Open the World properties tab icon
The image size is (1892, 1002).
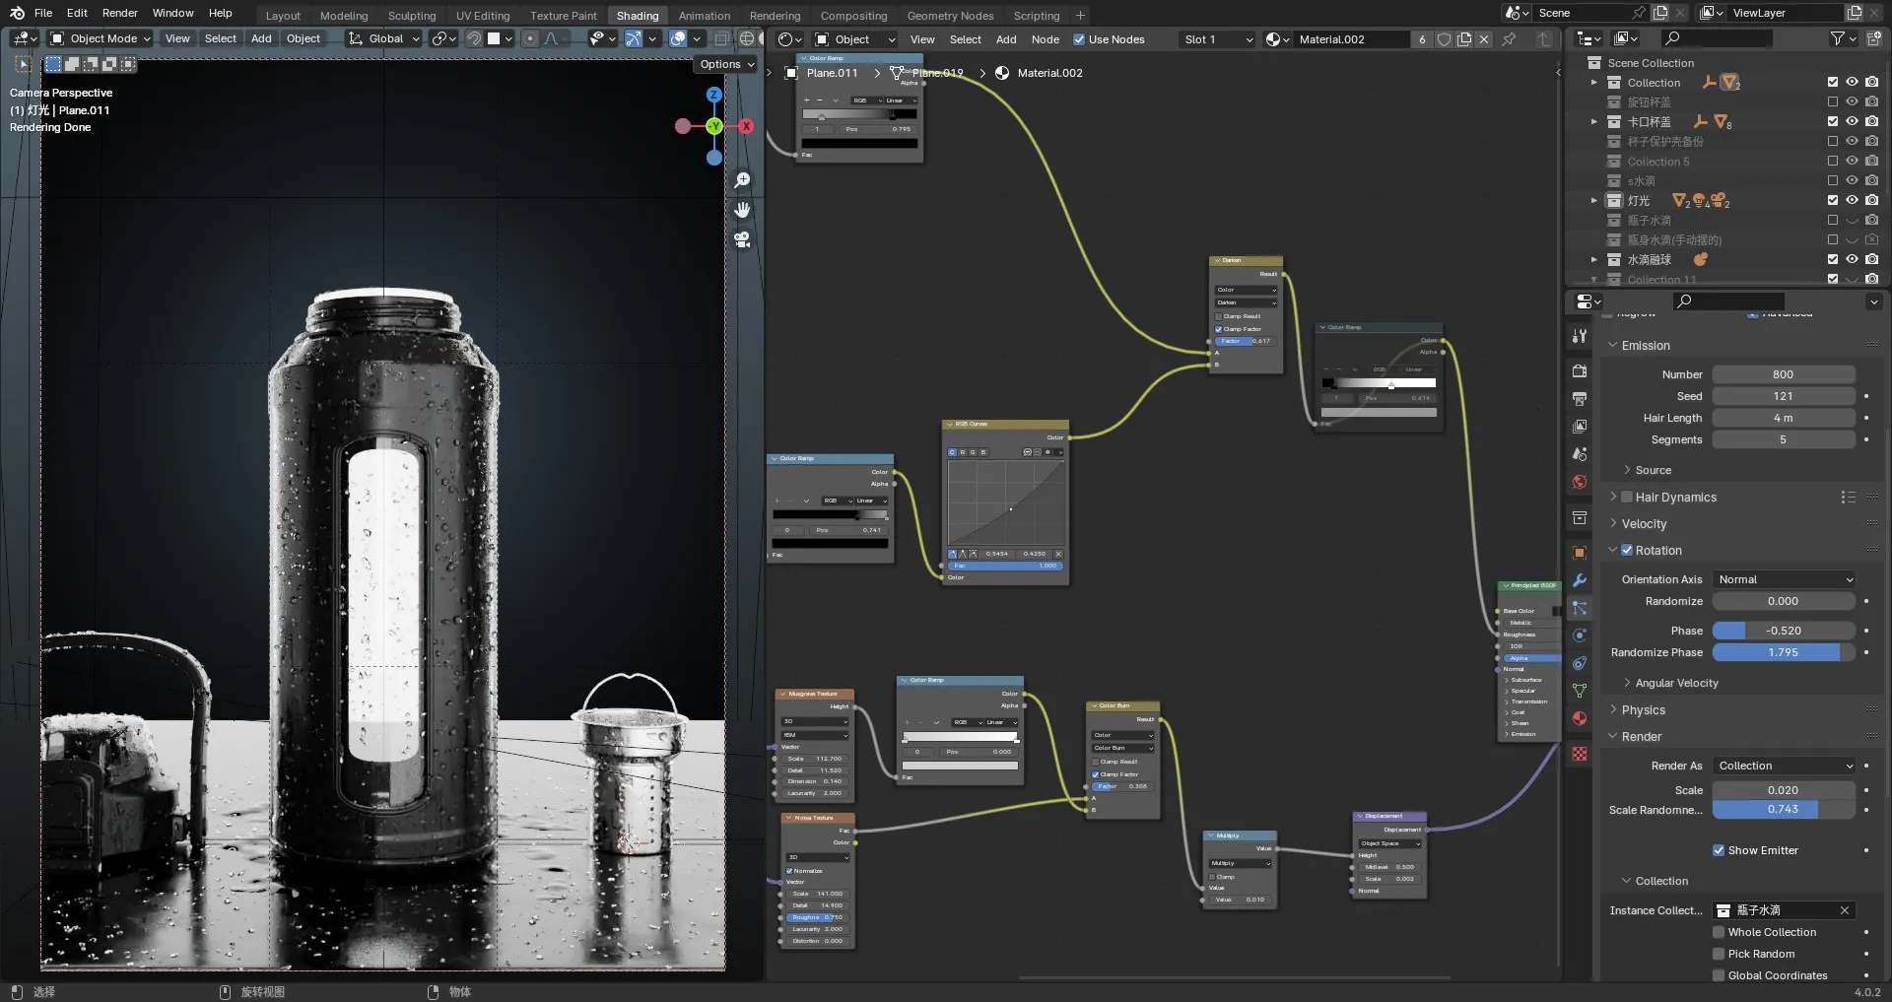pos(1580,482)
